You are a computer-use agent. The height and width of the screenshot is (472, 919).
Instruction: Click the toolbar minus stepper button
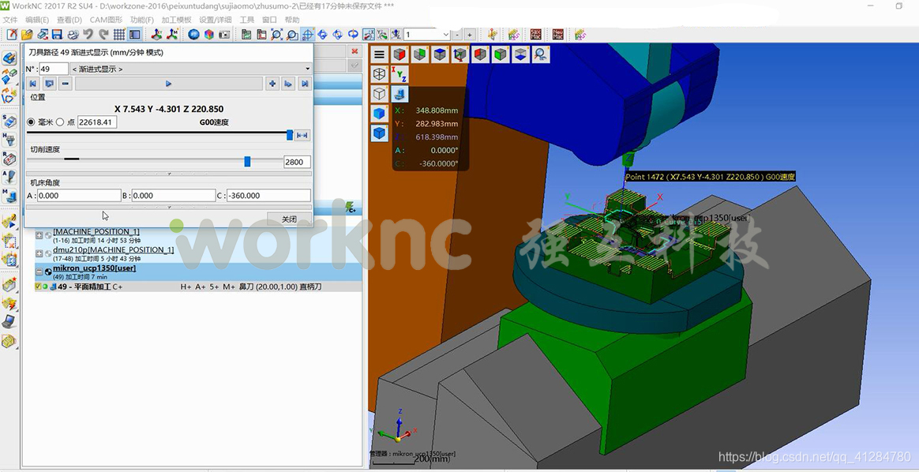pyautogui.click(x=457, y=35)
